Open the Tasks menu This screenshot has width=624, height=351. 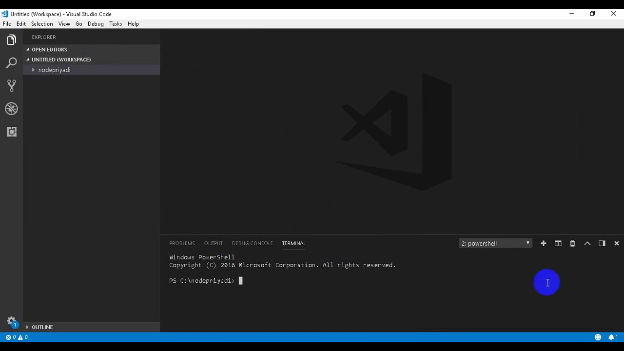click(116, 24)
